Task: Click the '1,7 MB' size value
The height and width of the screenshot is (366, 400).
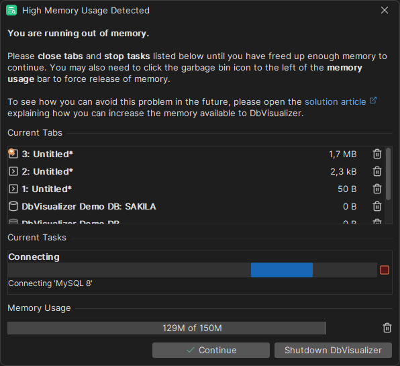Action: click(342, 154)
